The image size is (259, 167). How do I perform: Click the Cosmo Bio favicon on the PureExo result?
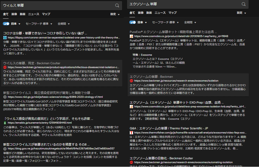[x=131, y=36]
